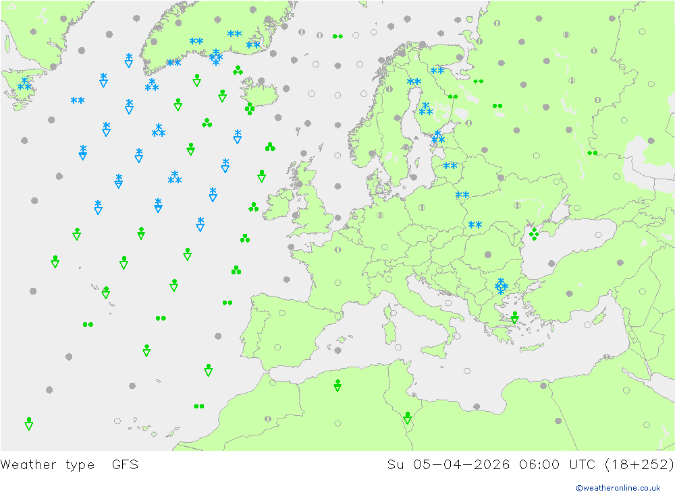
Task: Click the rain symbol off southwest Iceland
Action: pos(250,109)
